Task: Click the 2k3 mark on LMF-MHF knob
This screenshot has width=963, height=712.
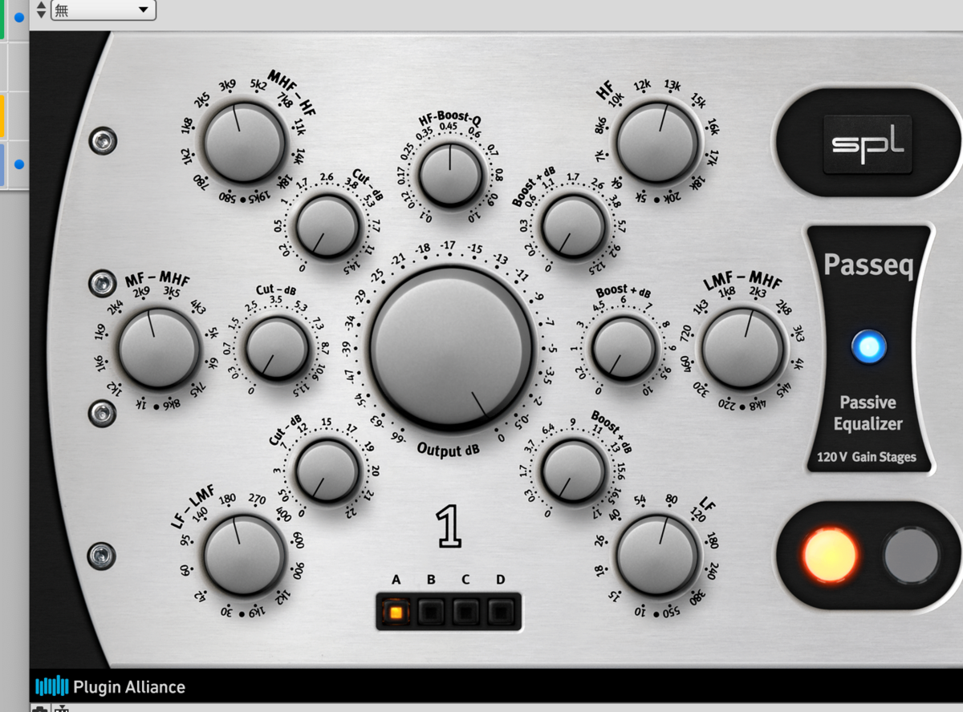Action: pos(758,293)
